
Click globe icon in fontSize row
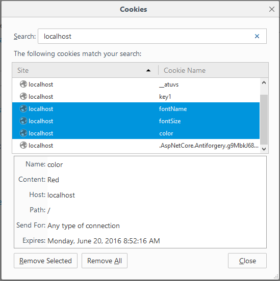coord(23,121)
